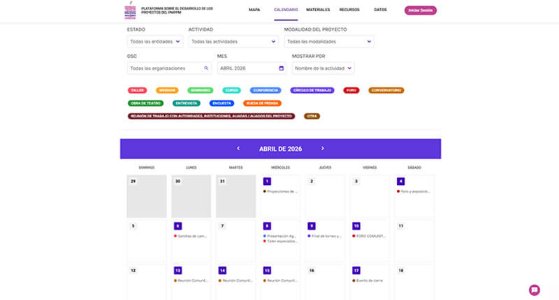The width and height of the screenshot is (559, 300).
Task: Toggle the Taller activity filter tag
Action: (x=137, y=91)
